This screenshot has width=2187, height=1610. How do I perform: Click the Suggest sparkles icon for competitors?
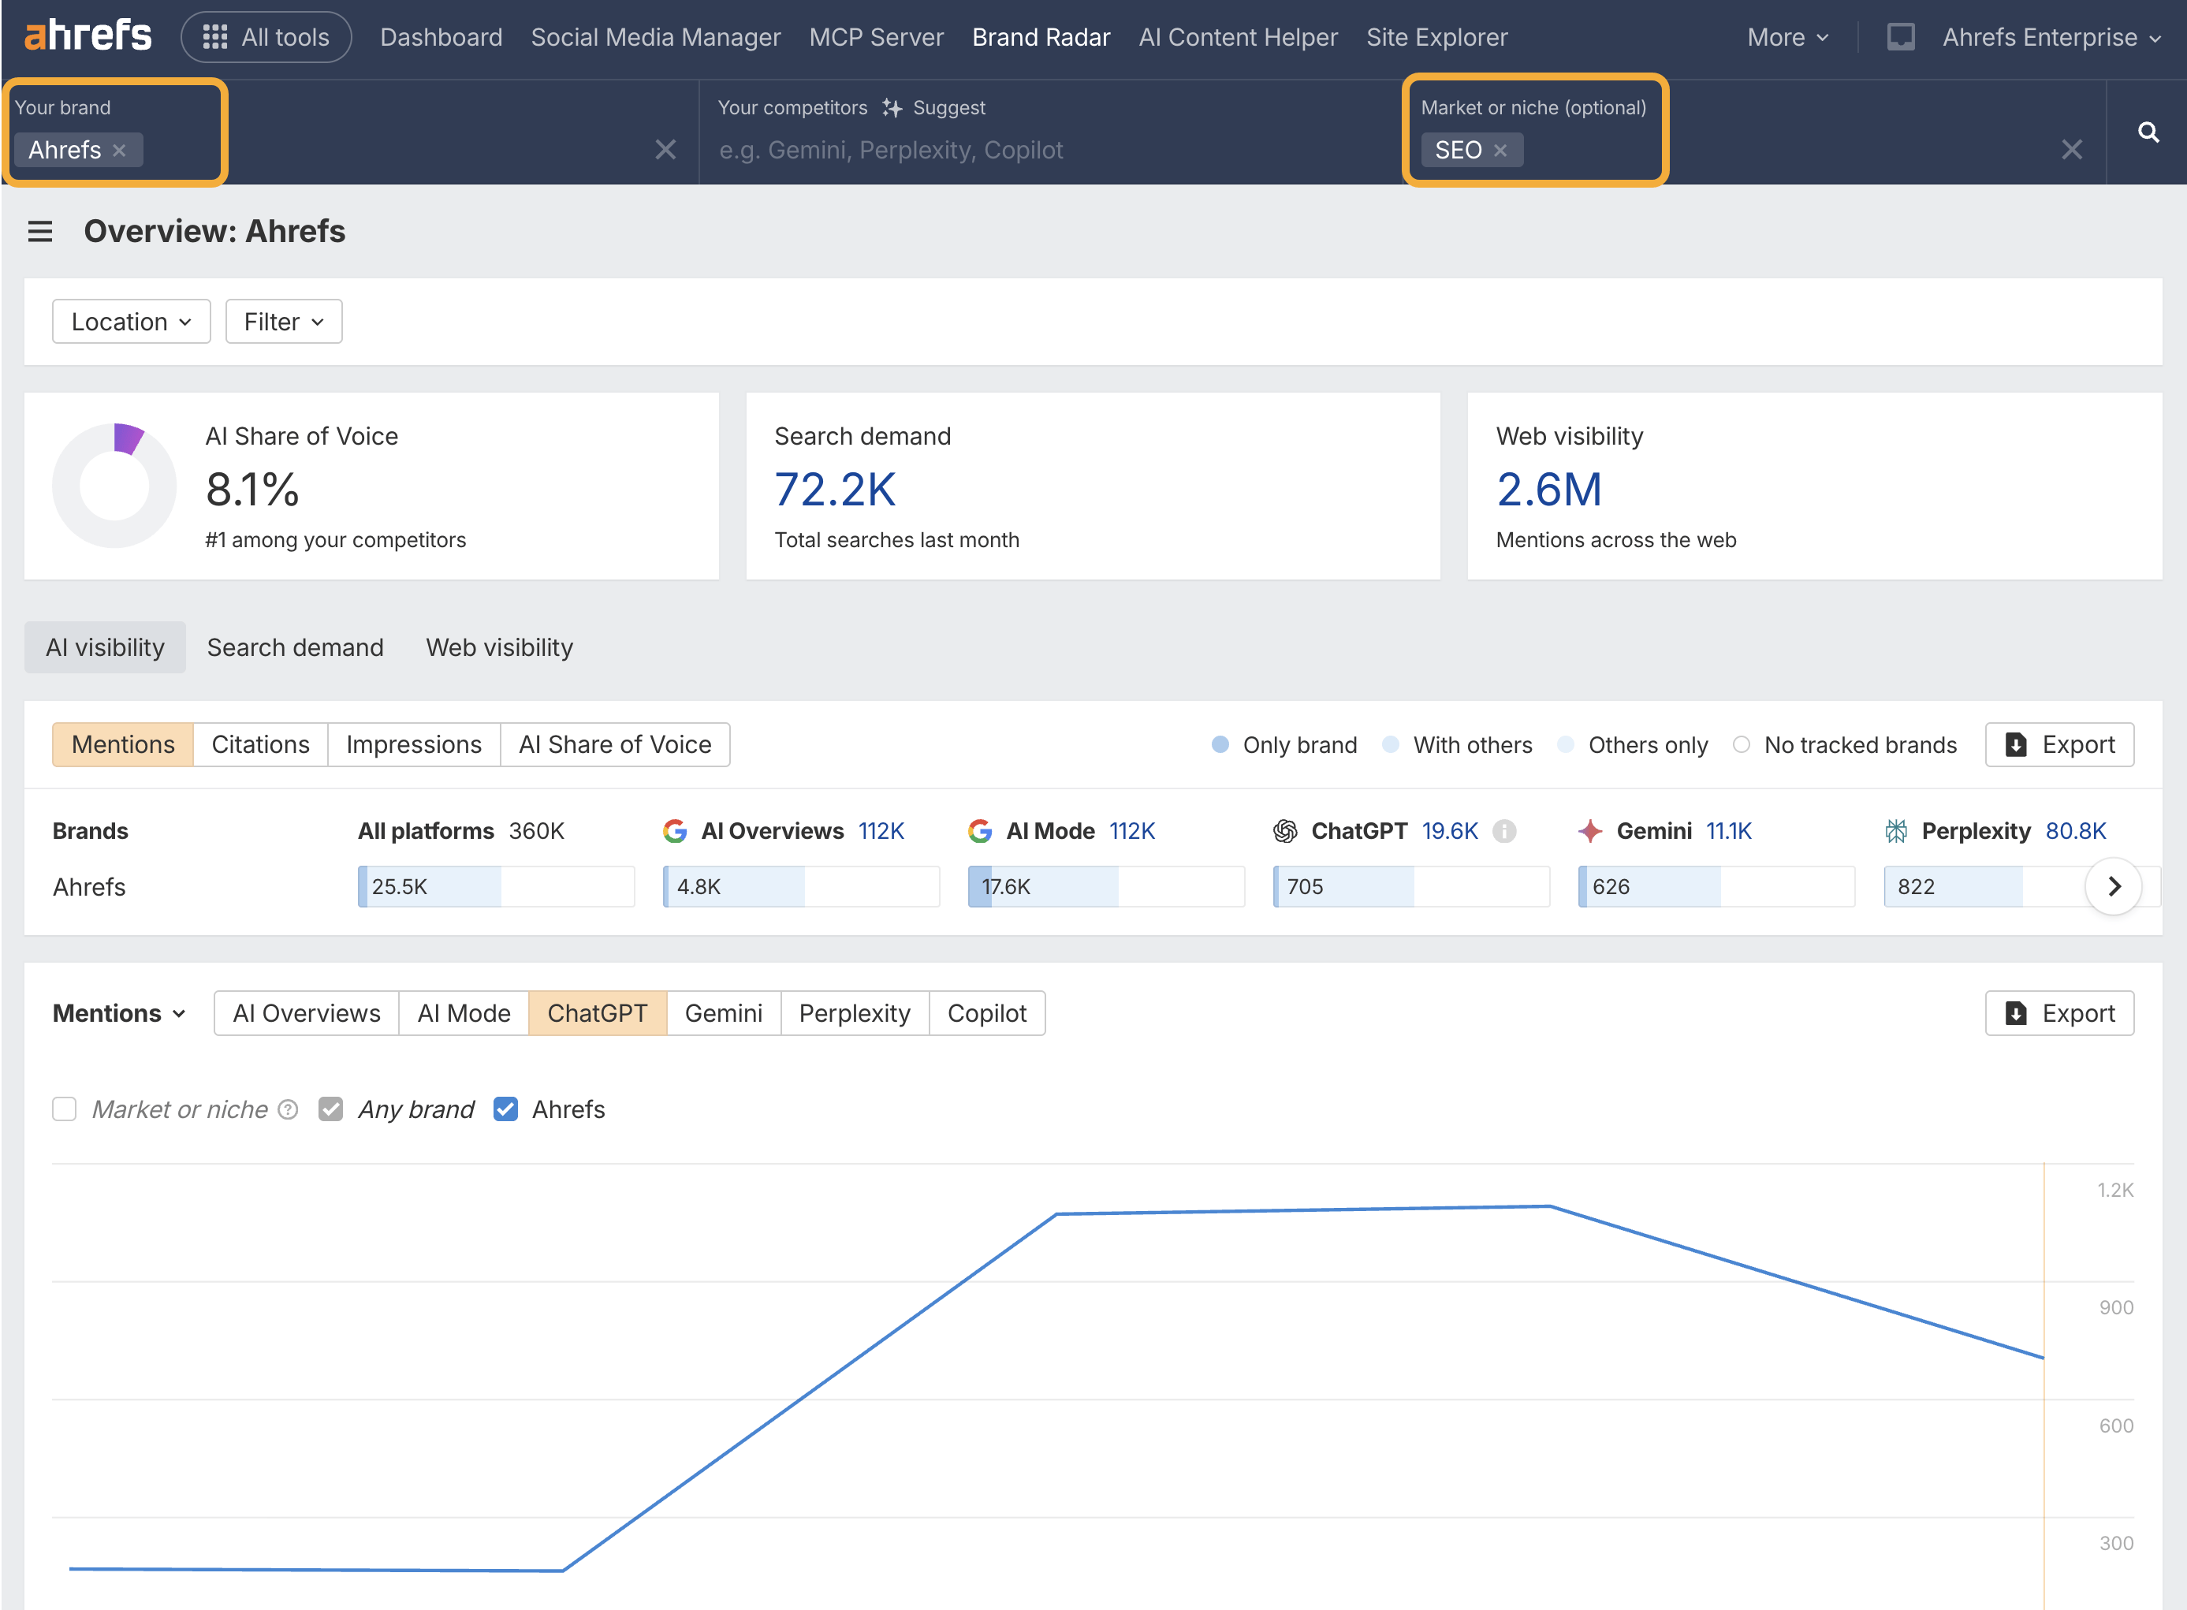[892, 108]
